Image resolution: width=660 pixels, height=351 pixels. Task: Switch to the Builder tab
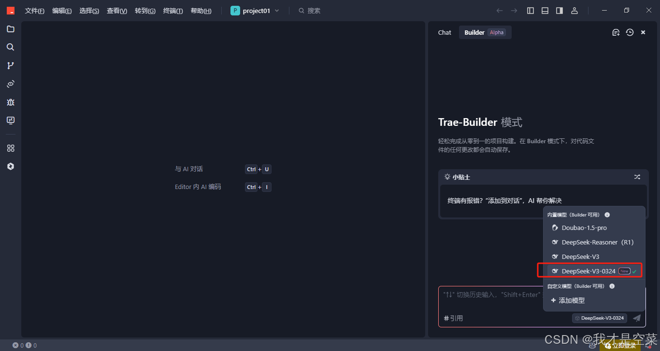485,32
